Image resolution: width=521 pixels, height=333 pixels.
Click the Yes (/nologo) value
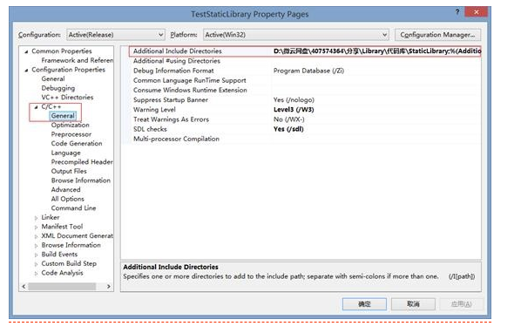pos(294,100)
